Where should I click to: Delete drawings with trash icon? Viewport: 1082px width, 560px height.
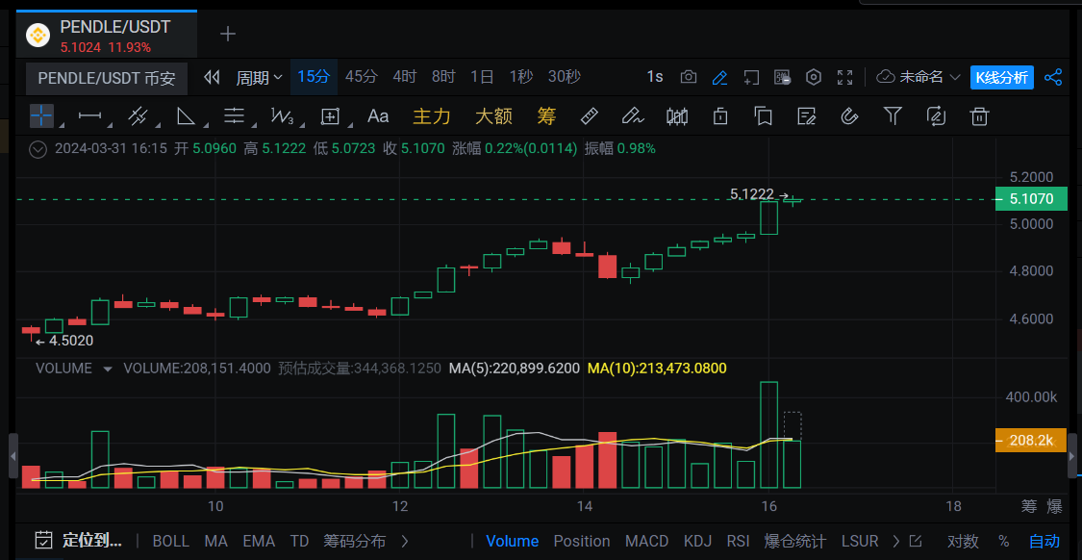(x=979, y=116)
